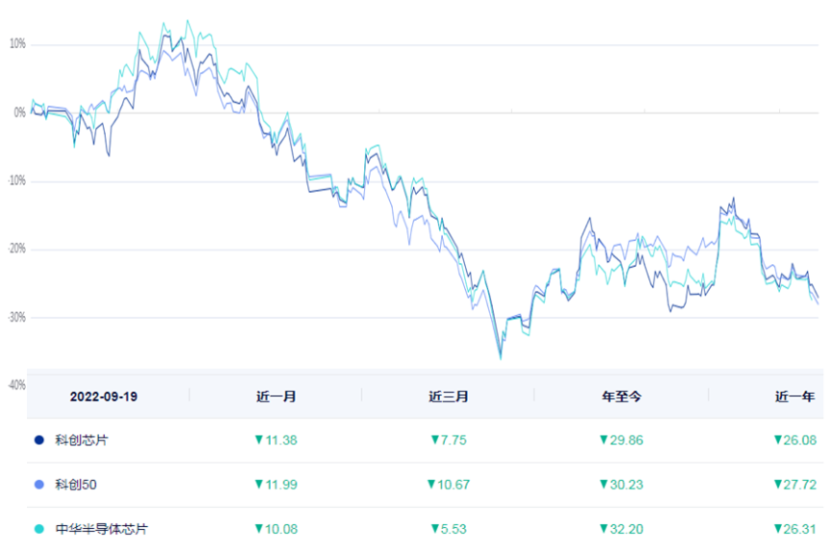Image resolution: width=831 pixels, height=553 pixels.
Task: Select the 近三月 column header
Action: [x=448, y=396]
